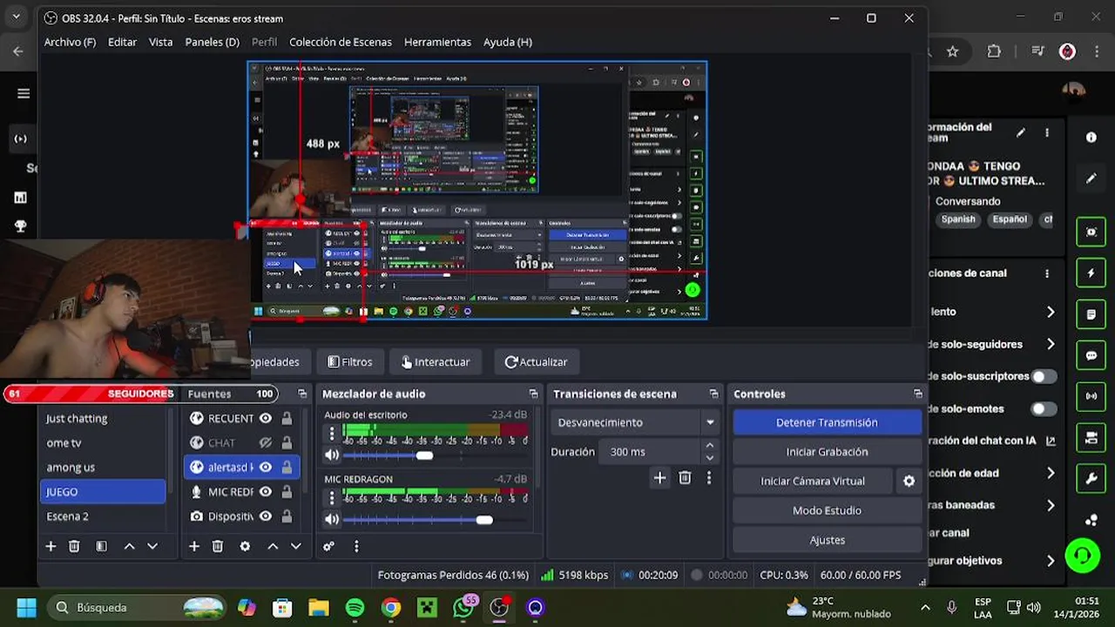
Task: Move selected scene up with arrow
Action: coord(129,546)
